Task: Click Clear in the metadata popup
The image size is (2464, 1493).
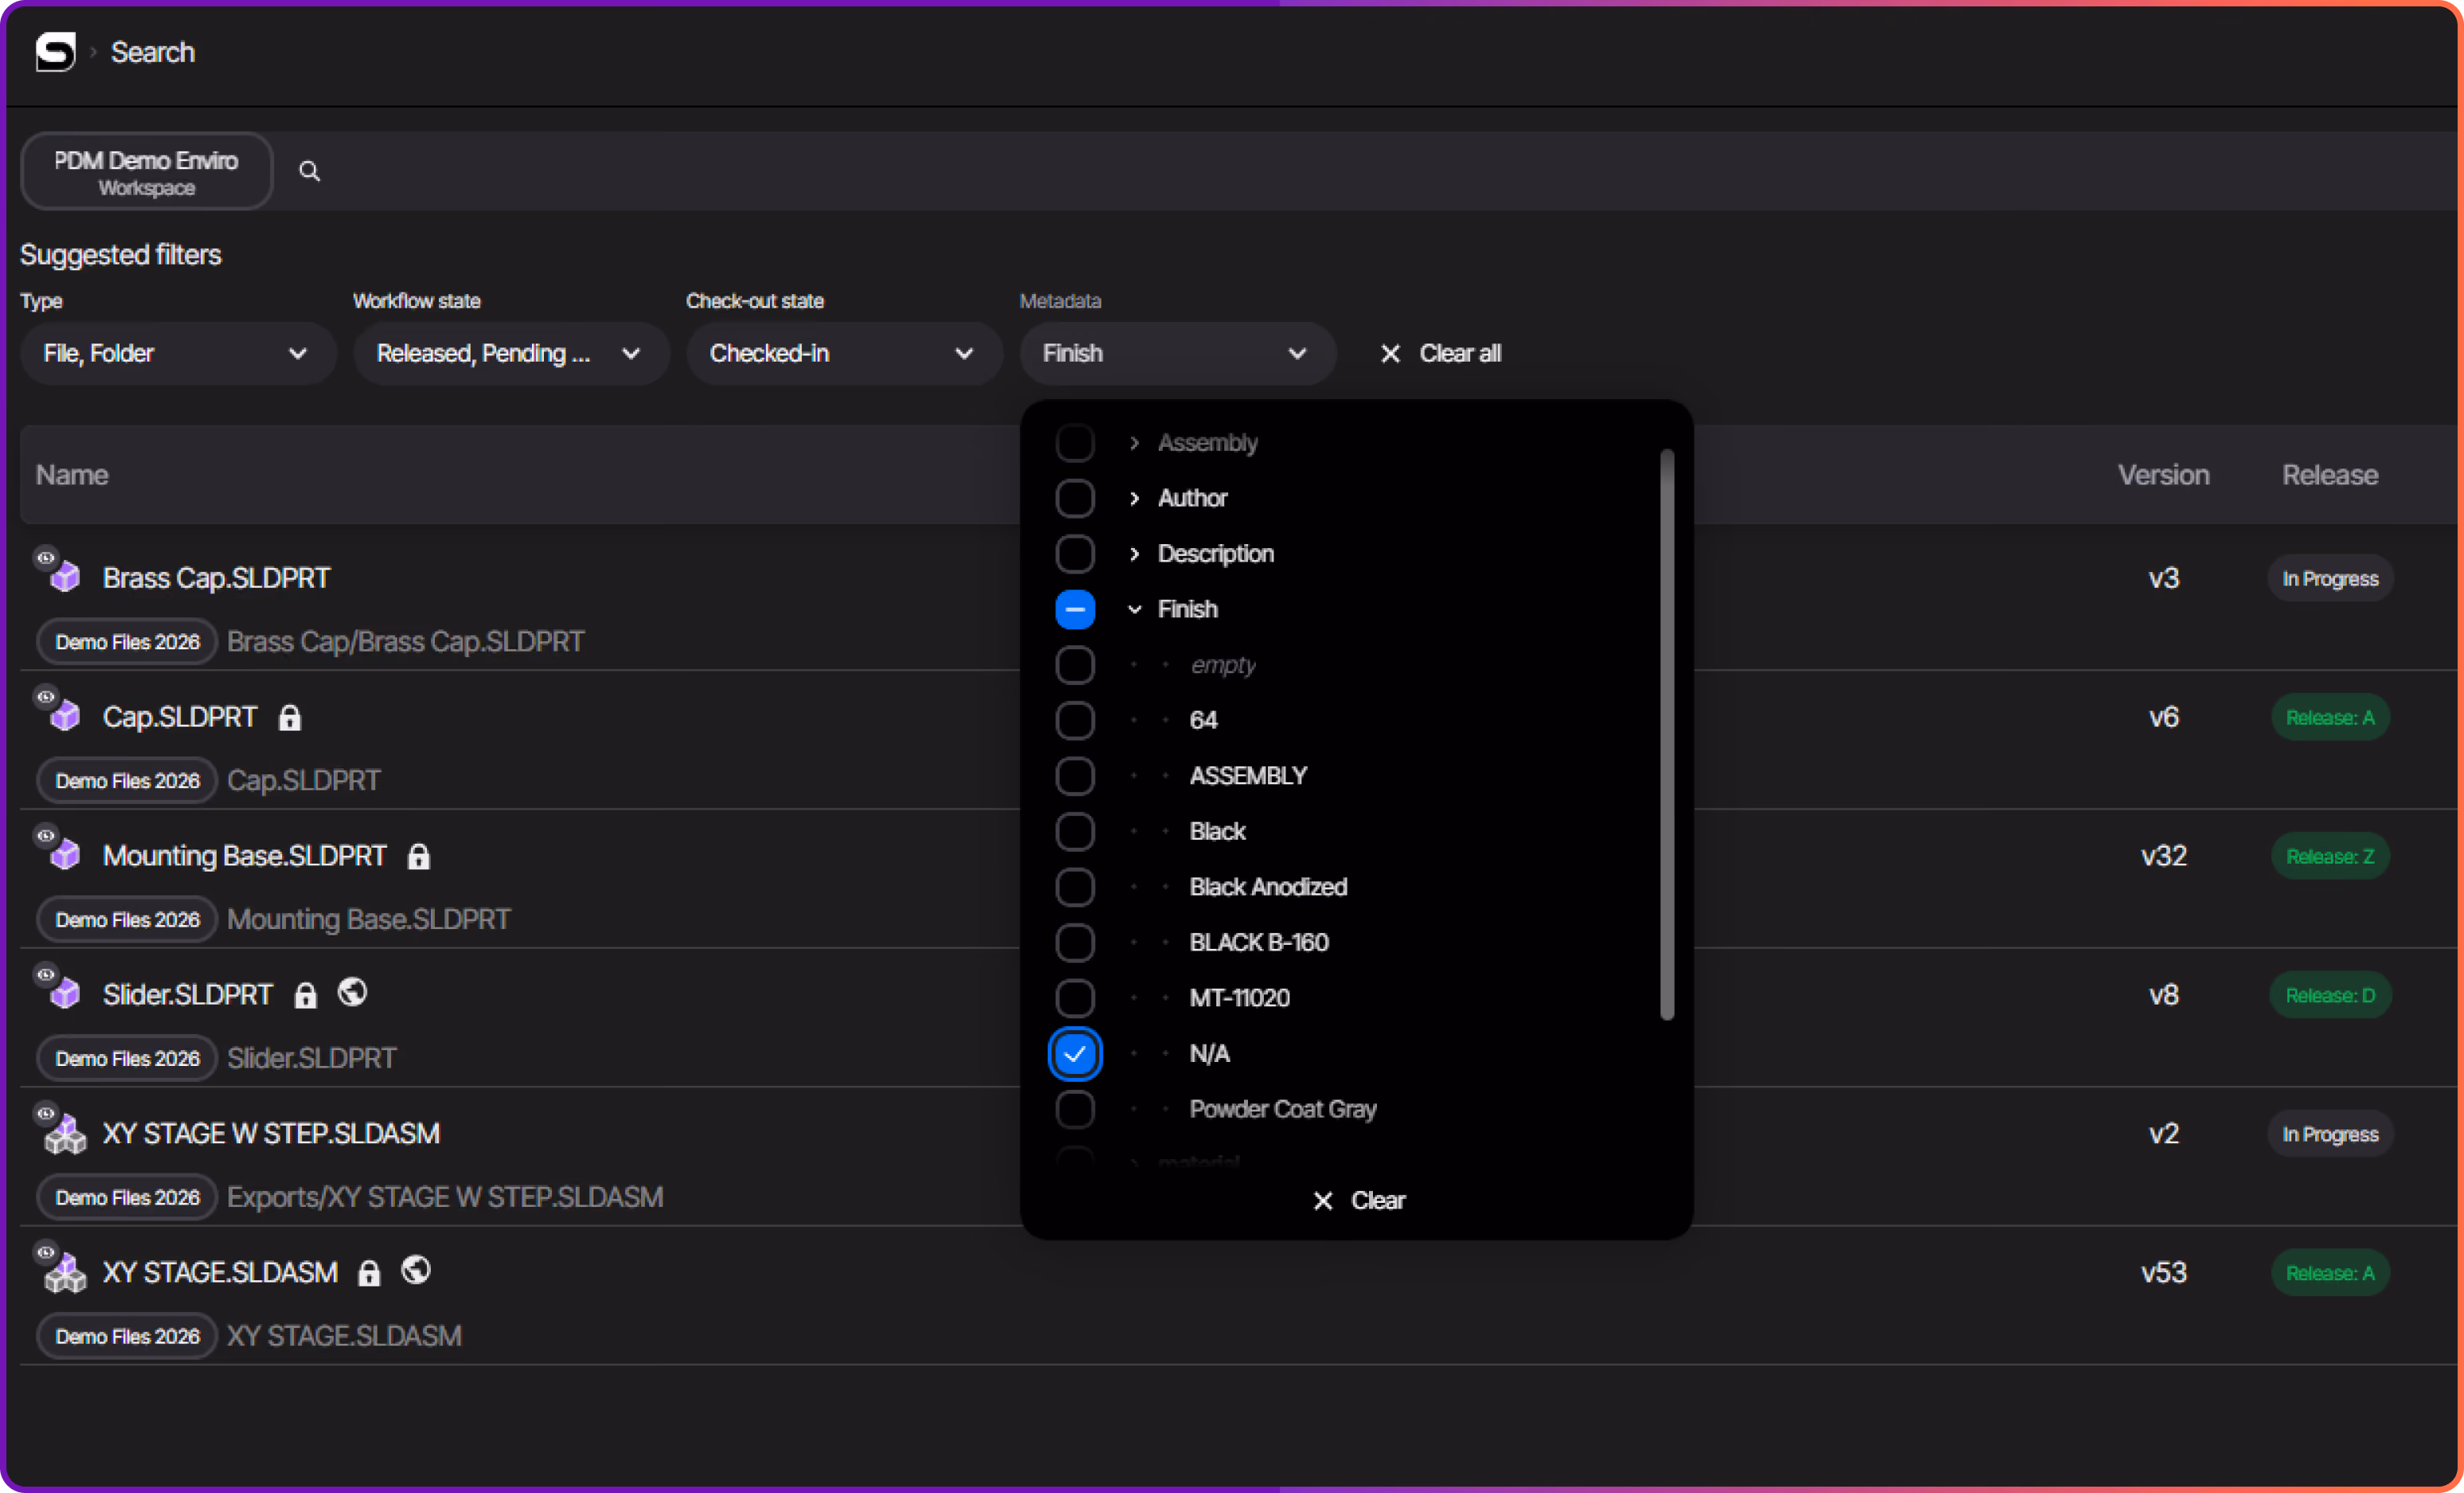Action: (x=1359, y=1201)
